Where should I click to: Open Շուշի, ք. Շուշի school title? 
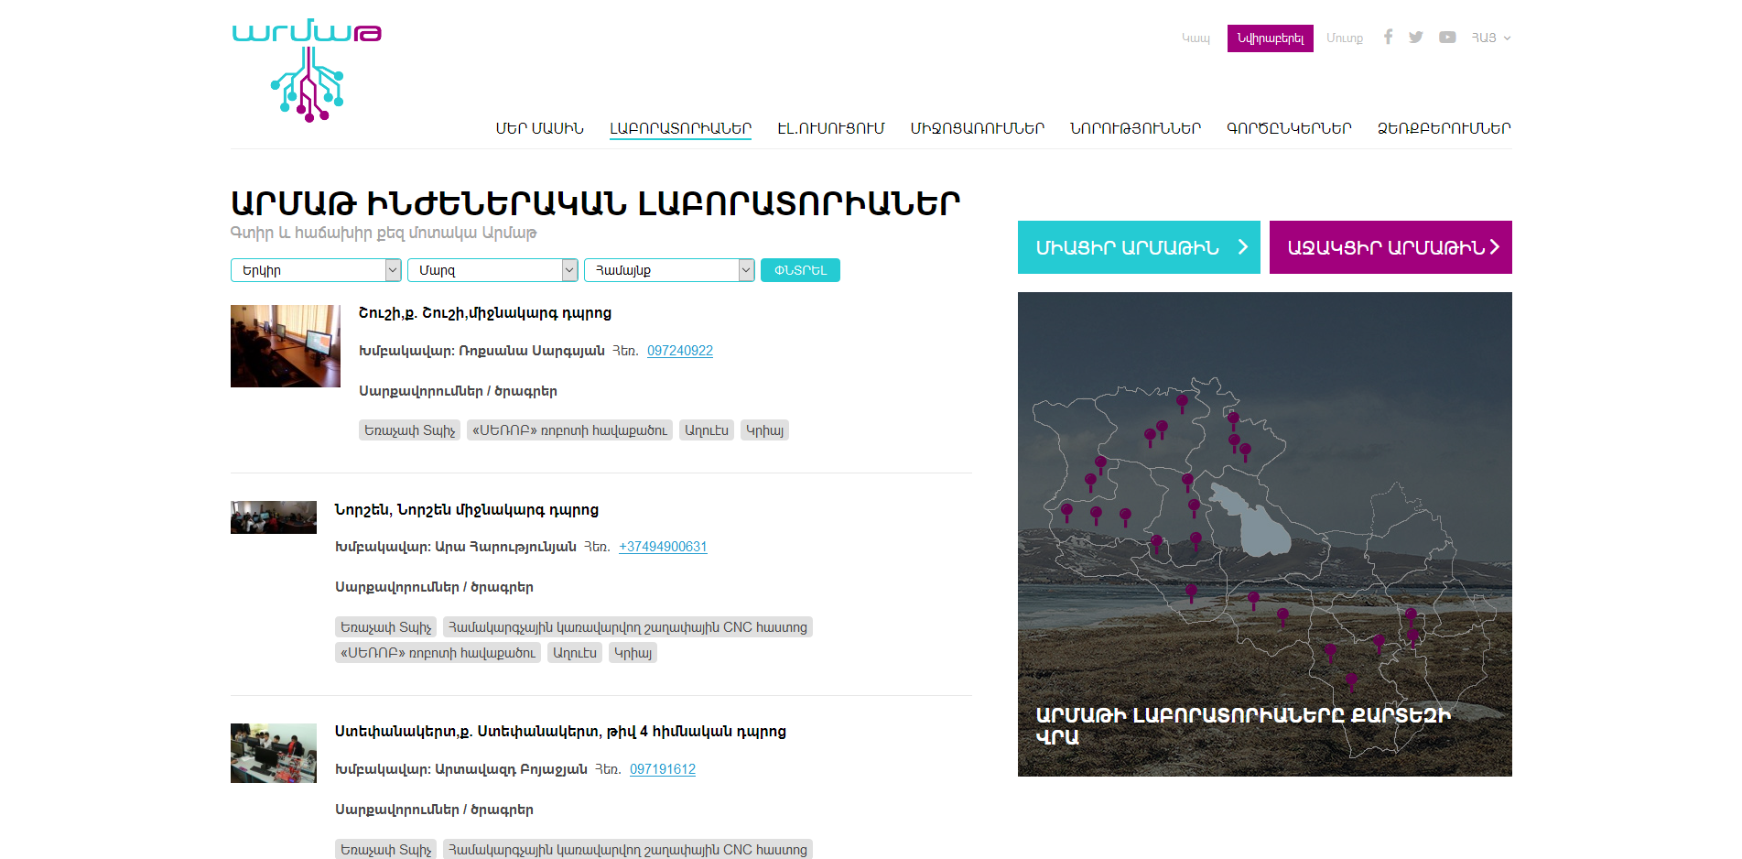click(x=485, y=313)
